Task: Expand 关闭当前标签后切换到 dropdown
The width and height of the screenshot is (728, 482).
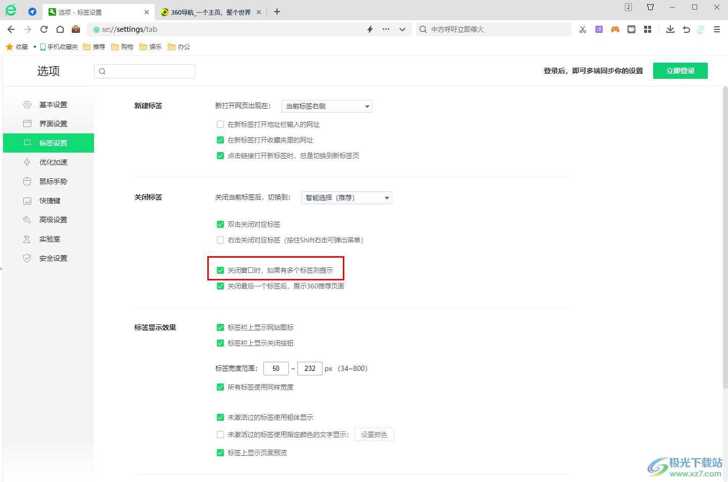Action: [347, 198]
